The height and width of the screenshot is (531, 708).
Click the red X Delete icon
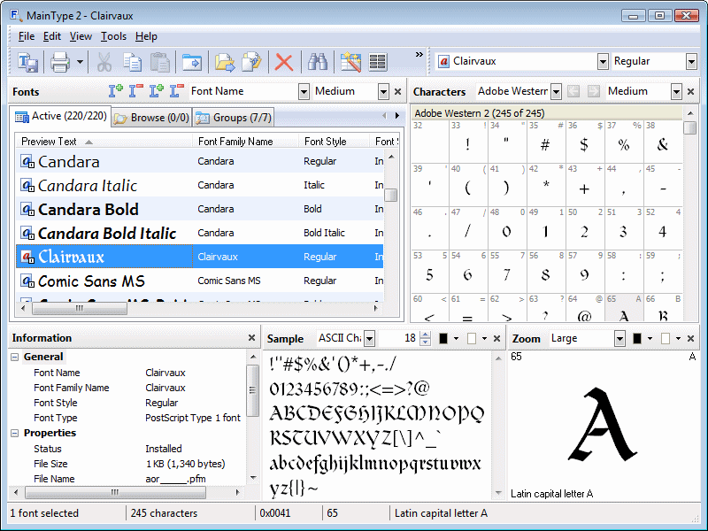tap(284, 62)
